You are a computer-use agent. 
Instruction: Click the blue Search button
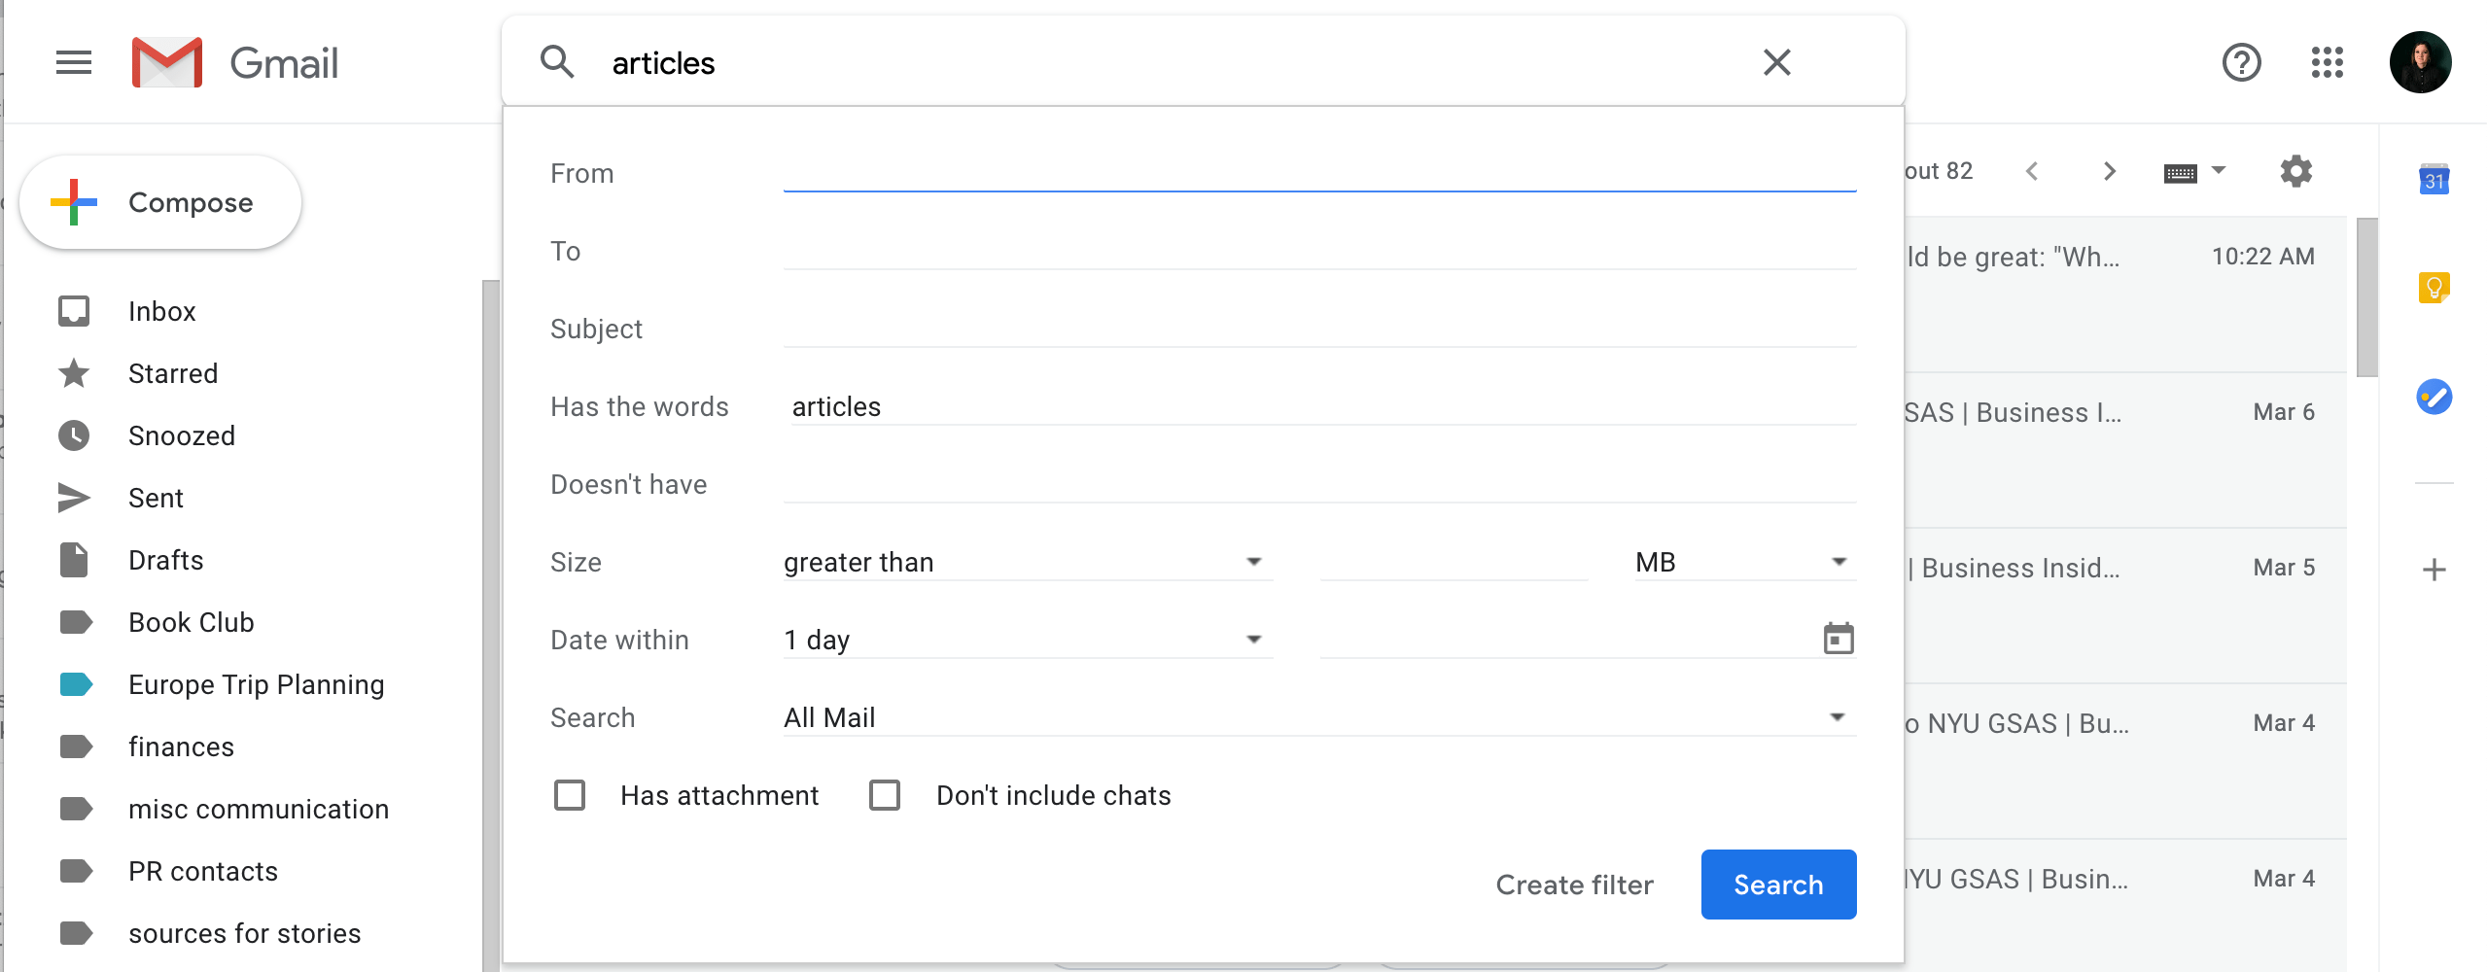(x=1778, y=885)
